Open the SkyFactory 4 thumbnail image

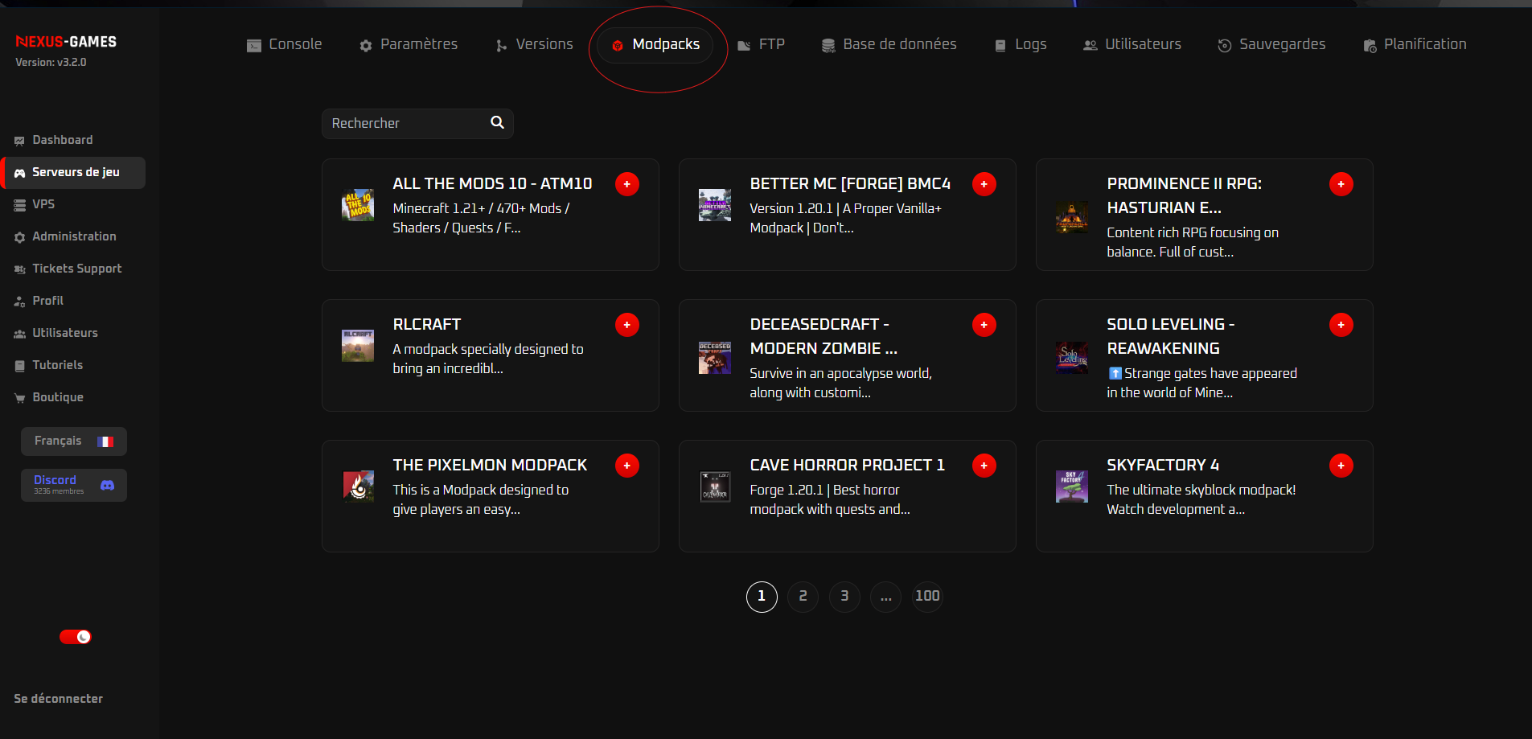1072,487
